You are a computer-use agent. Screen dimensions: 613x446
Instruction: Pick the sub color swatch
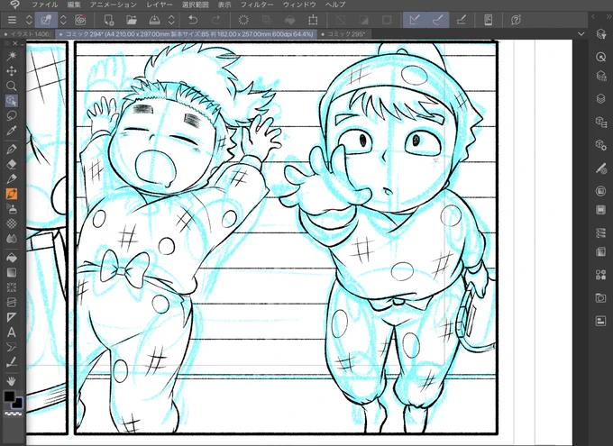coord(18,404)
